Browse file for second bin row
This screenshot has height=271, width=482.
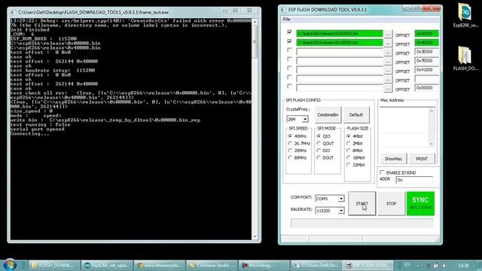coord(388,44)
